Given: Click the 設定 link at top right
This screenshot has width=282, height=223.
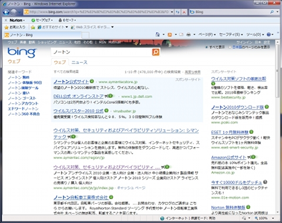Looking at the screenshot, I should 267,42.
